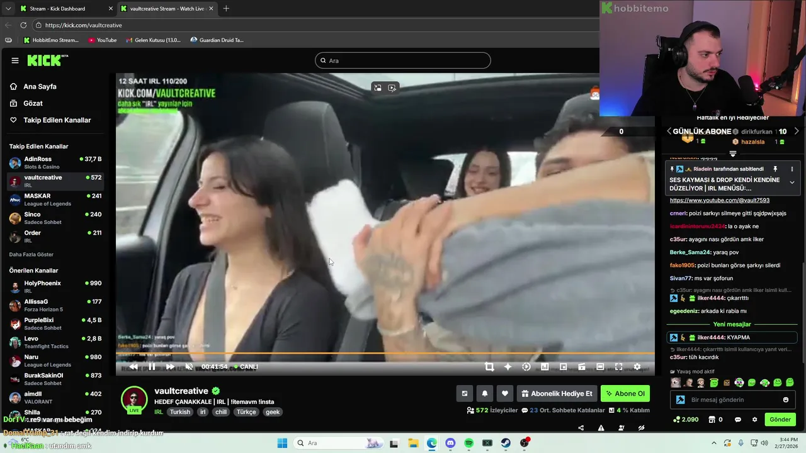
Task: Enter fullscreen in video player
Action: tap(618, 367)
